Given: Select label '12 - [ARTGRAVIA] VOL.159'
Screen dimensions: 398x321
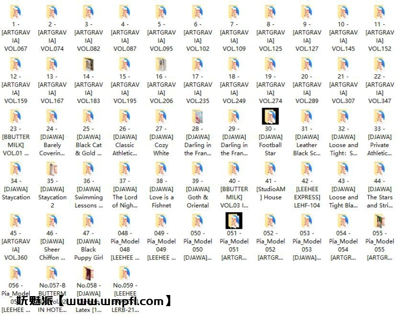Looking at the screenshot, I should click(x=16, y=89).
